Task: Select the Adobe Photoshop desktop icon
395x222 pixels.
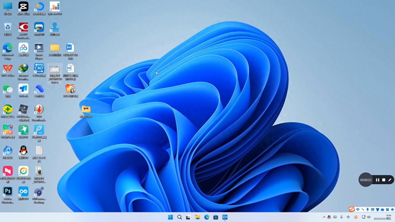Action: [x=8, y=191]
